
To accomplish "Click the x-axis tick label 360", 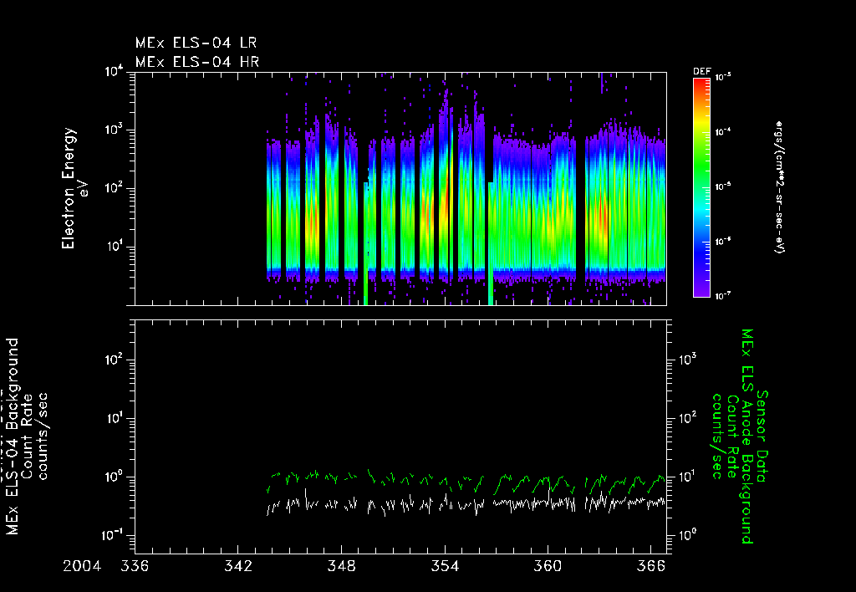I will click(548, 566).
